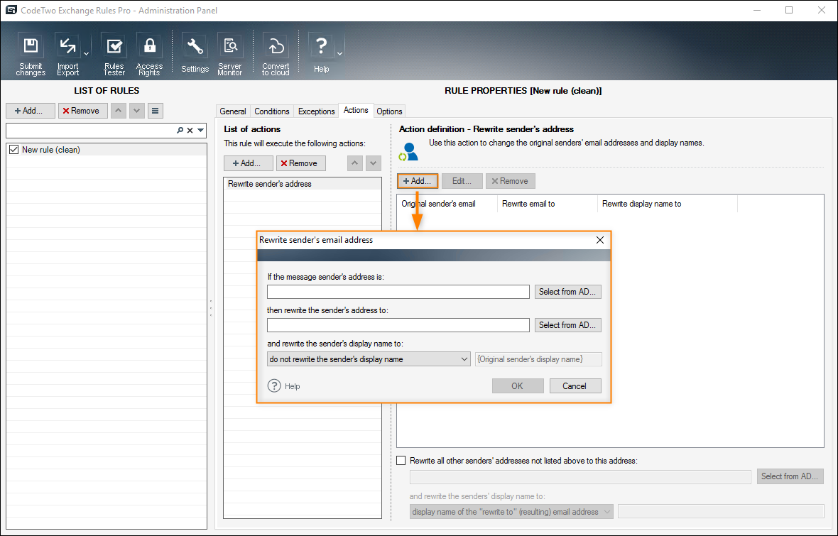Screen dimensions: 838x536
Task: Select 'New rule (clean)' list row
Action: click(x=107, y=150)
